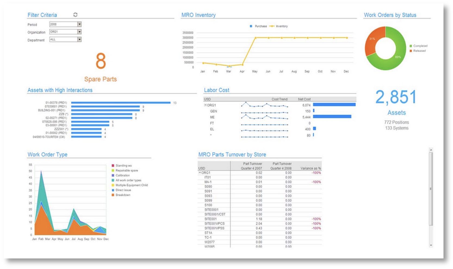Click the Direct issue legend square
Image resolution: width=453 pixels, height=269 pixels.
[x=113, y=190]
